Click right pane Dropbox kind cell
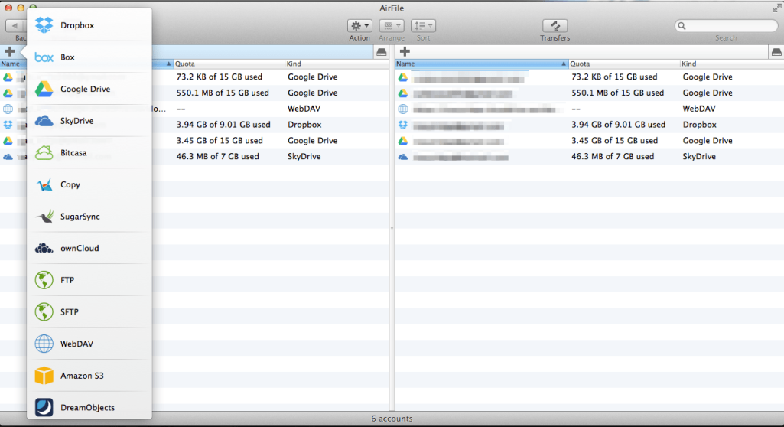784x427 pixels. [700, 125]
